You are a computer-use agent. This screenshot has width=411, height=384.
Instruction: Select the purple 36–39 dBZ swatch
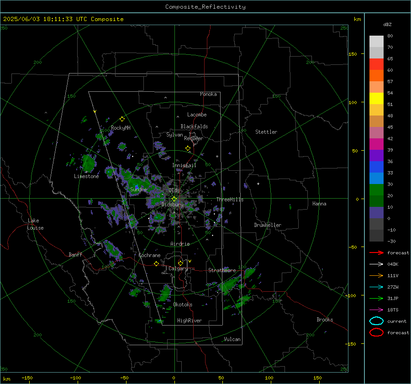pos(376,155)
